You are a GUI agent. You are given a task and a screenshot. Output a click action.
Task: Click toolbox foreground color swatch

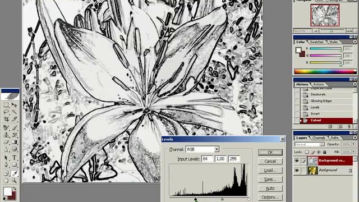point(7,191)
